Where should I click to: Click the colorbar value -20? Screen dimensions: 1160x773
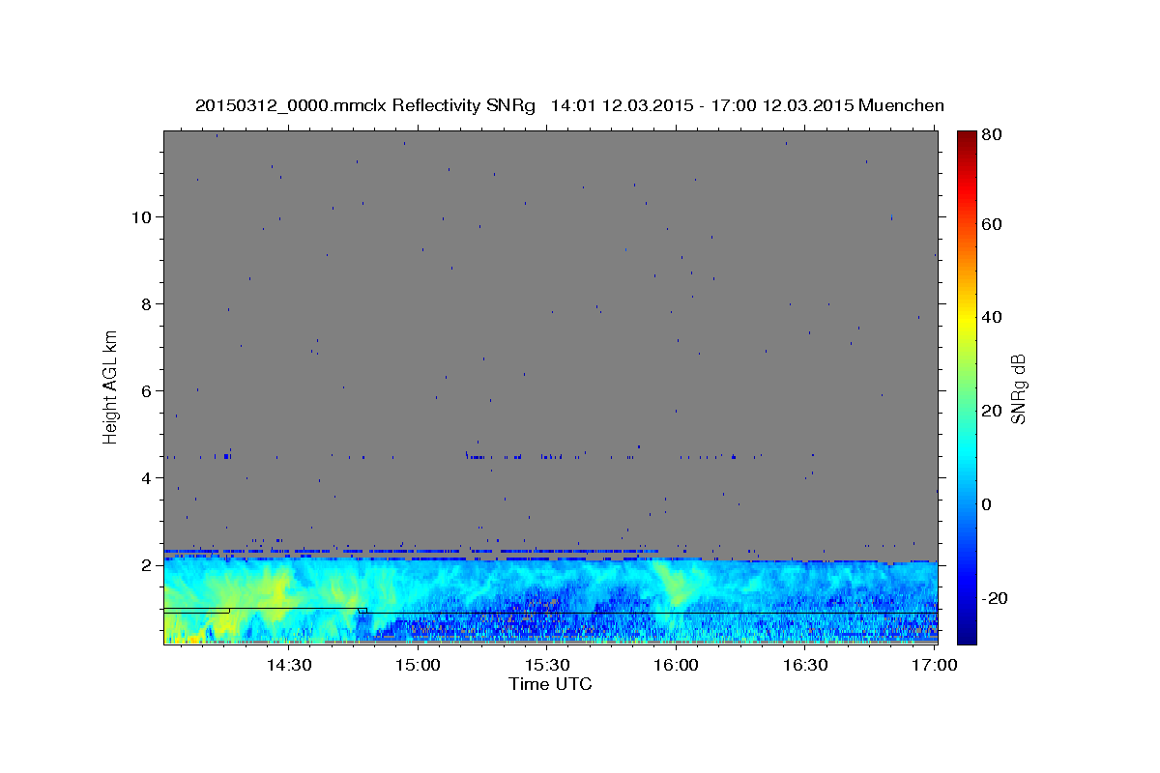coord(996,598)
